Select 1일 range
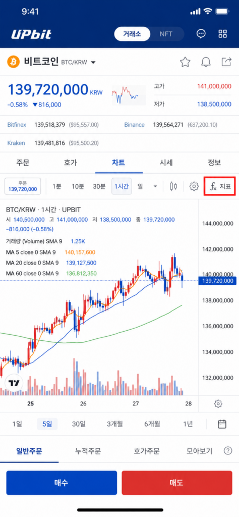This screenshot has width=239, height=517. pyautogui.click(x=17, y=424)
